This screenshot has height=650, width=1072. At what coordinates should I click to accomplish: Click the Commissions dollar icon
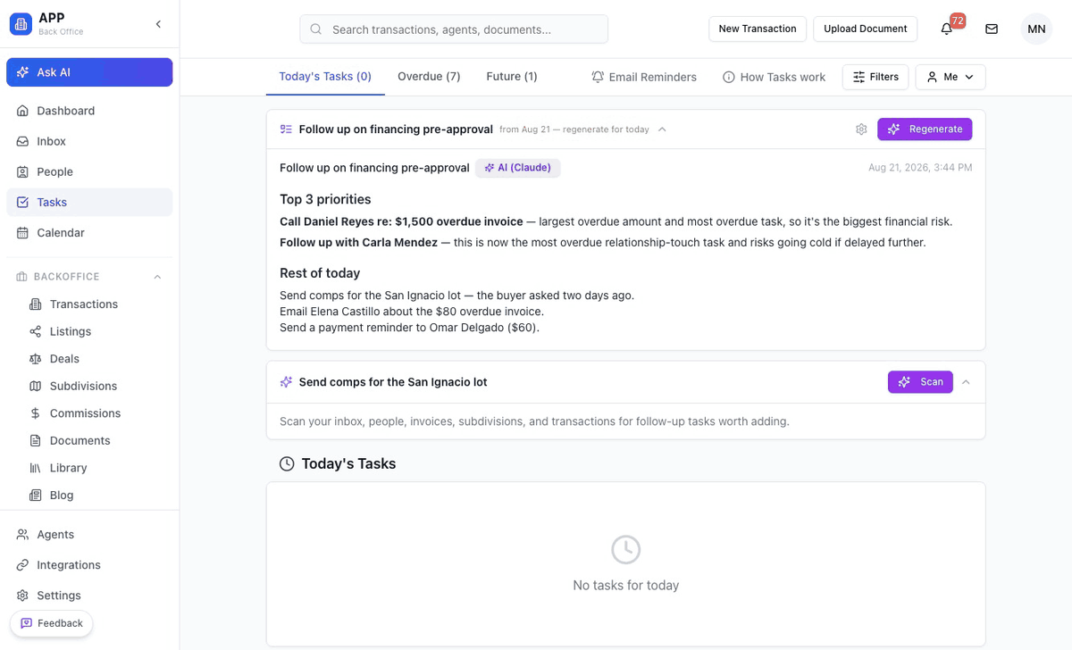[36, 413]
